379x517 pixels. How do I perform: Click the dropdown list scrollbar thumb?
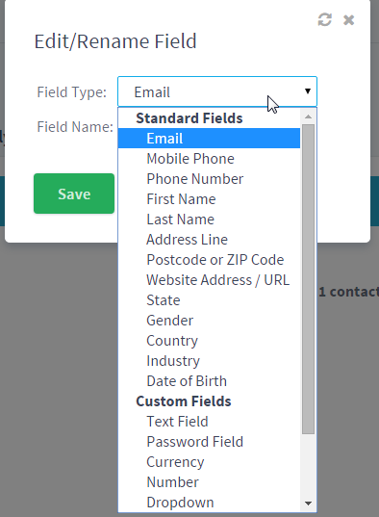click(308, 279)
